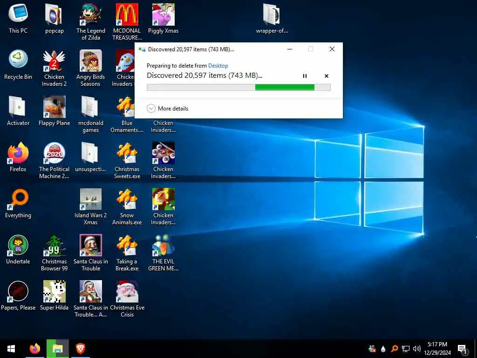Cancel the delete operation with the small X
The height and width of the screenshot is (358, 477).
327,76
